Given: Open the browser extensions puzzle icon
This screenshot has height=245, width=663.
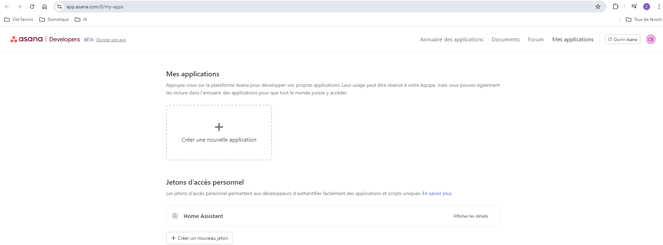Looking at the screenshot, I should (x=615, y=7).
